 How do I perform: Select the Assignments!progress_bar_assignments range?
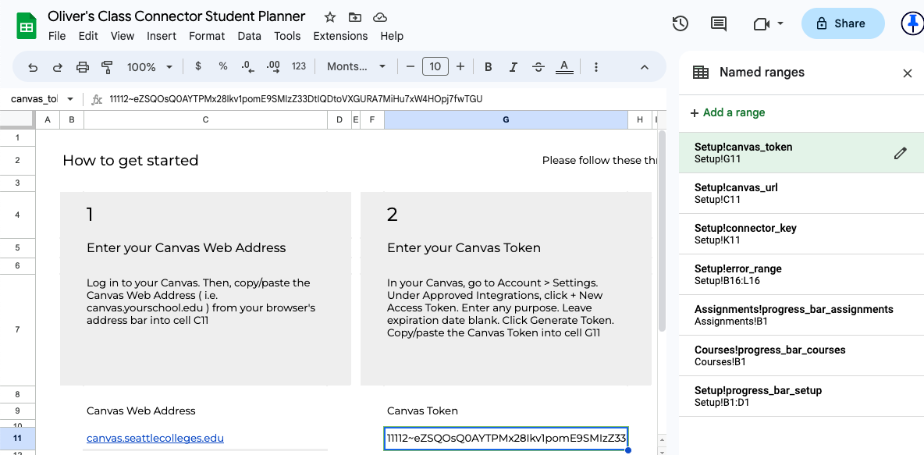(801, 315)
